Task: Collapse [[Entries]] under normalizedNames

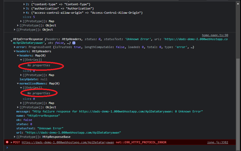Action: (x=21, y=88)
